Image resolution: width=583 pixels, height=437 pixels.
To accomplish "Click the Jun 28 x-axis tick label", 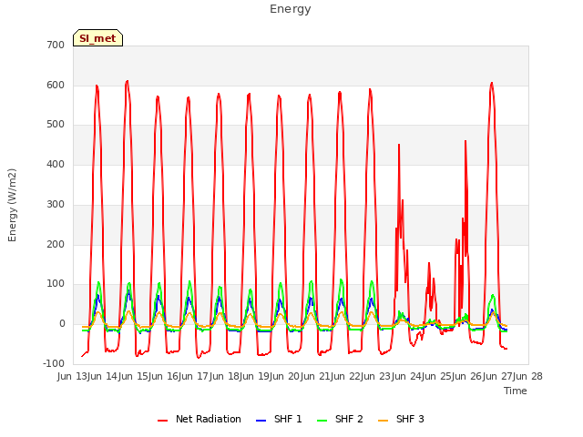I will click(528, 376).
